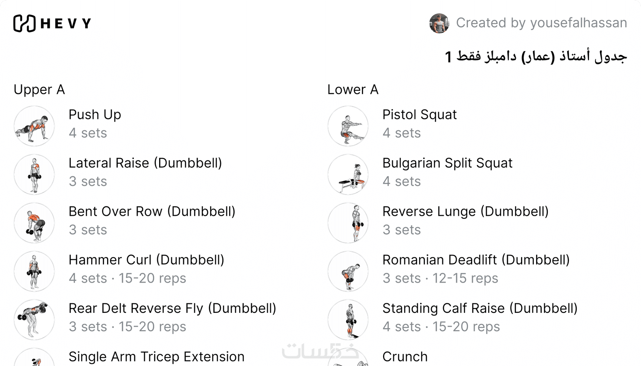Select the Upper A routine heading
641x366 pixels.
pos(39,90)
